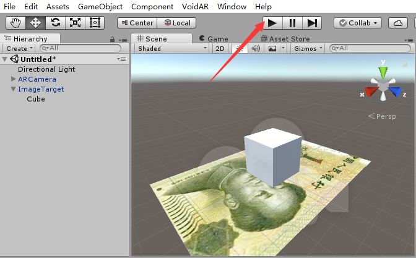Expand ARCamera object
Viewport: 416px width, 258px height.
tap(13, 79)
